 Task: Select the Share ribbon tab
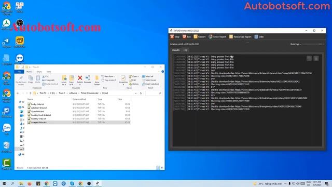coord(39,72)
